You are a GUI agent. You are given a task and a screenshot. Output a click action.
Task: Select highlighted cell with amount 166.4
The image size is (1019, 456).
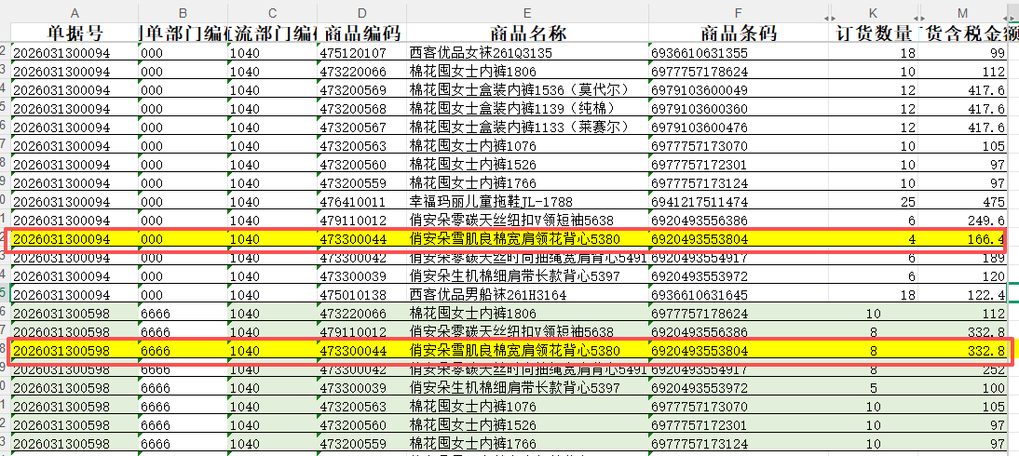(964, 239)
